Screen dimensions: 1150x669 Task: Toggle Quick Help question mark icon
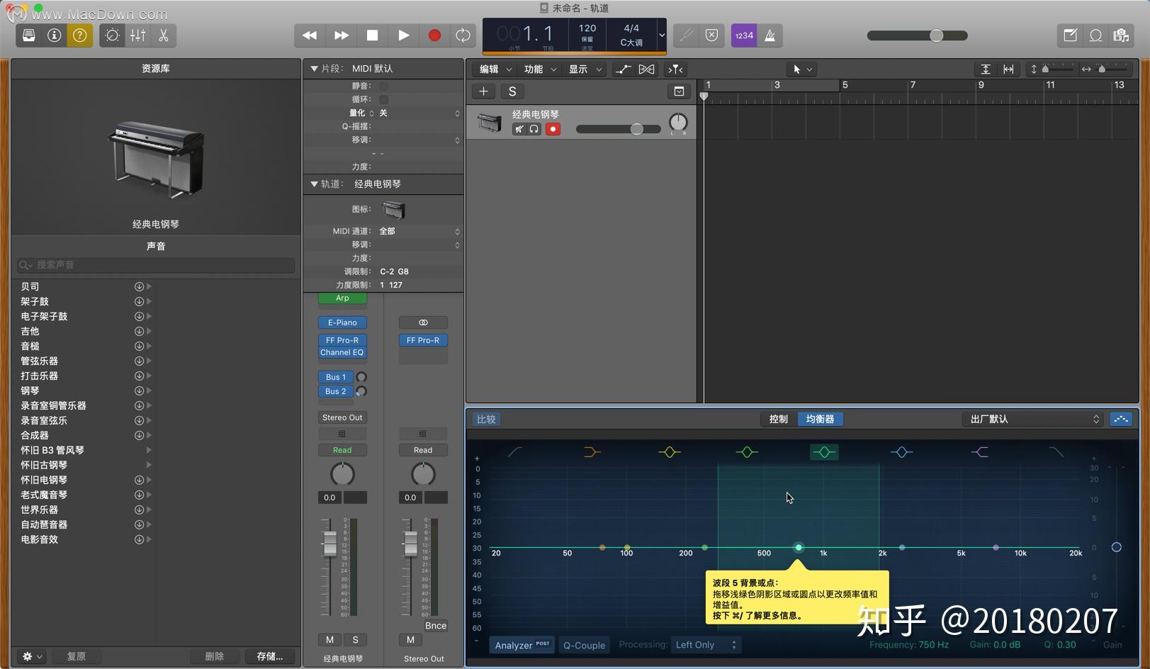coord(80,35)
